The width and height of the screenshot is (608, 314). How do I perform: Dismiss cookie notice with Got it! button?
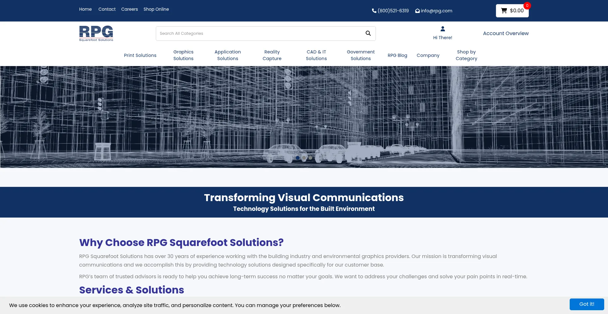(586, 304)
